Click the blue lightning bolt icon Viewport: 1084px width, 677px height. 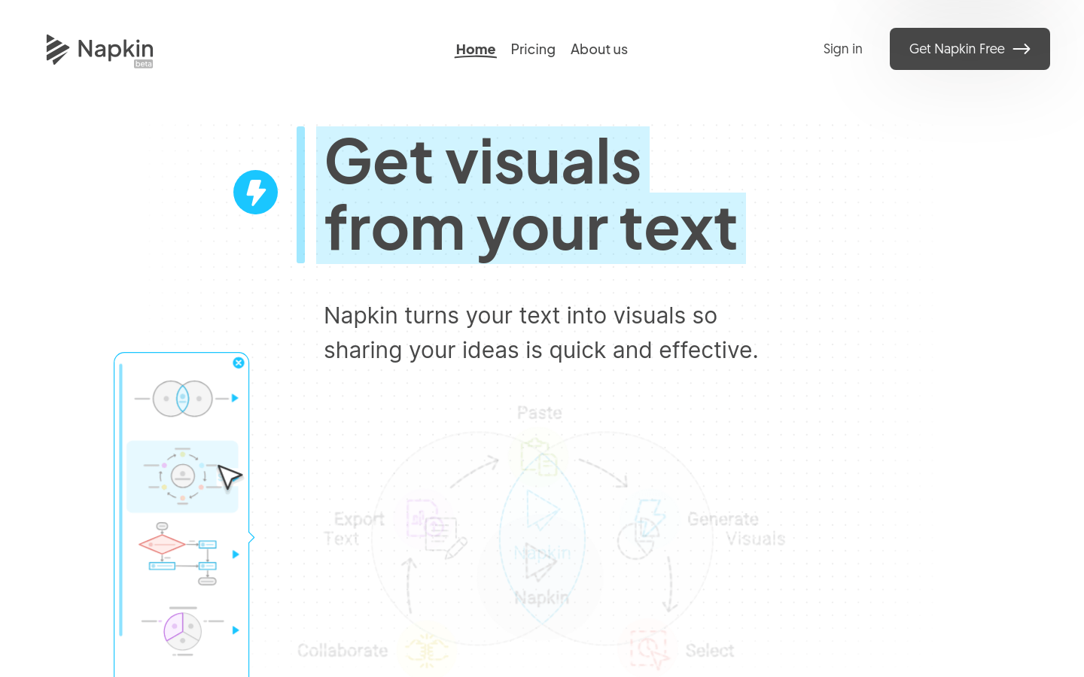[x=256, y=192]
